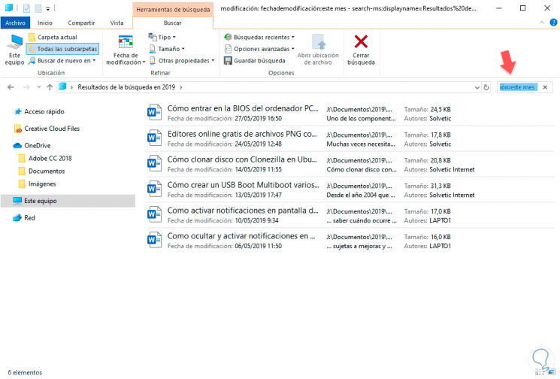Click Word icon of Como activar notificaciones
Viewport: 560px width, 379px height.
click(155, 214)
